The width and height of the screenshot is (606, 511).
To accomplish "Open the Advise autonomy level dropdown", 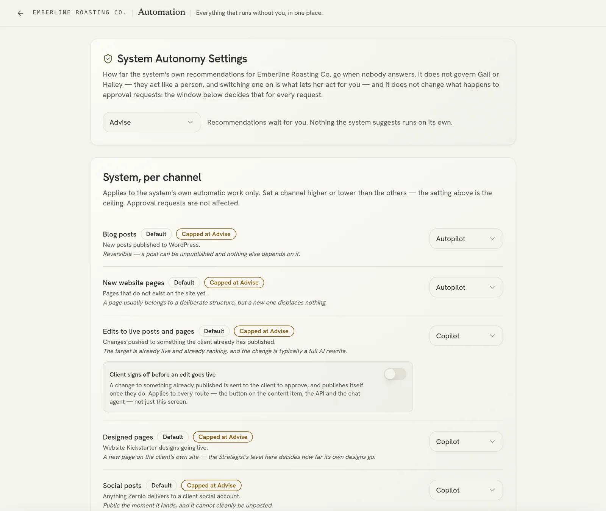I will 152,122.
